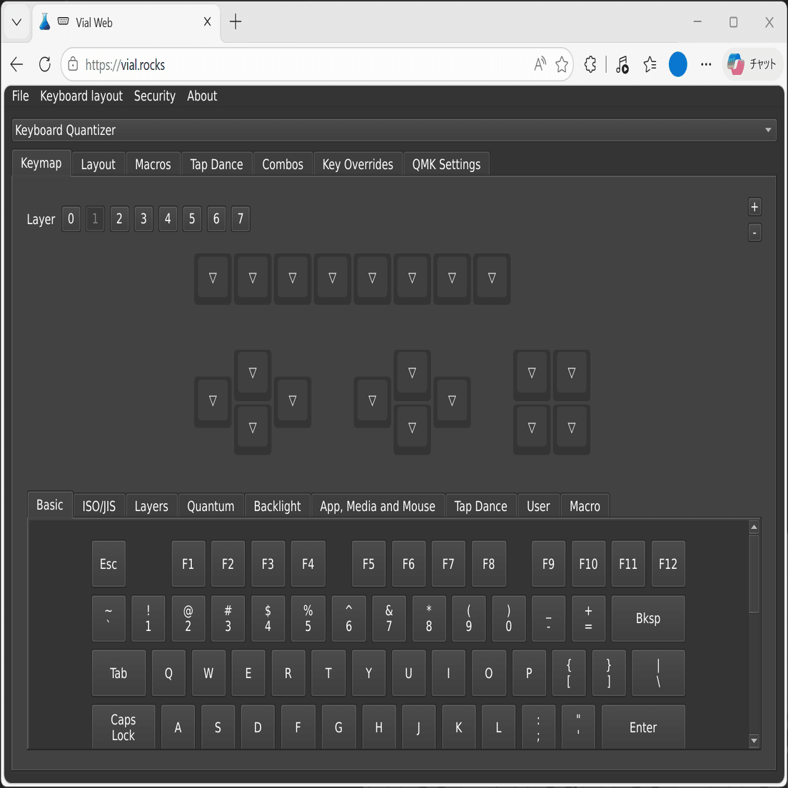Click the browser back arrow
Viewport: 788px width, 788px height.
16,64
